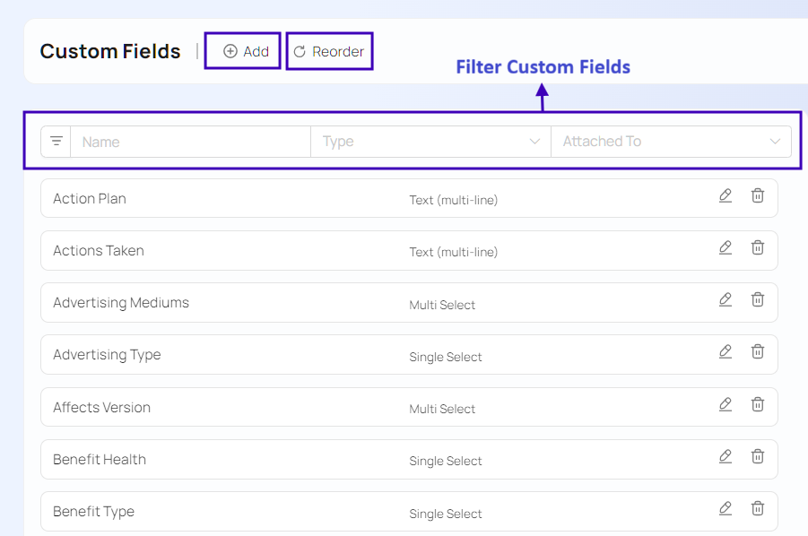The width and height of the screenshot is (808, 536).
Task: Delete the Advertising Mediums field
Action: 758,299
